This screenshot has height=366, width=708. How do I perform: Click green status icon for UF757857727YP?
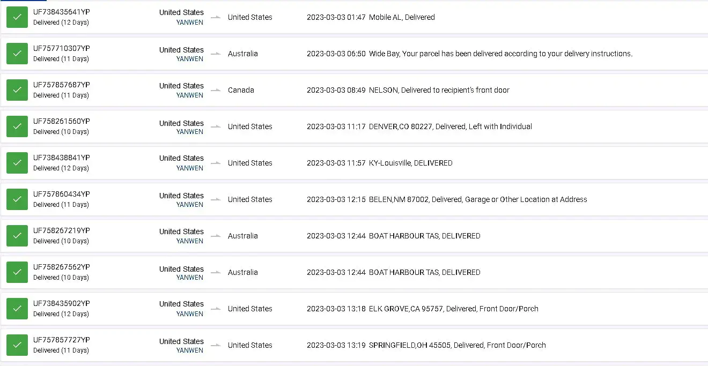point(17,345)
